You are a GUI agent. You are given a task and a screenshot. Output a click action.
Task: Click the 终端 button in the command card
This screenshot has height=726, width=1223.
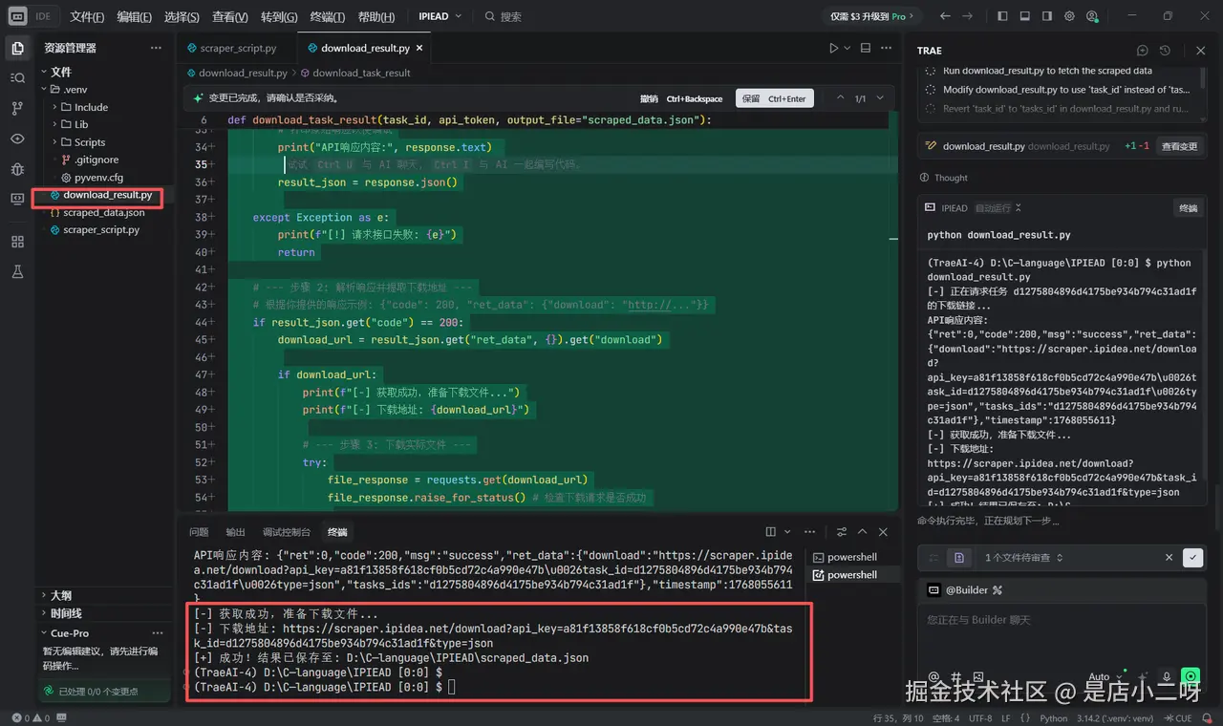coord(1188,207)
